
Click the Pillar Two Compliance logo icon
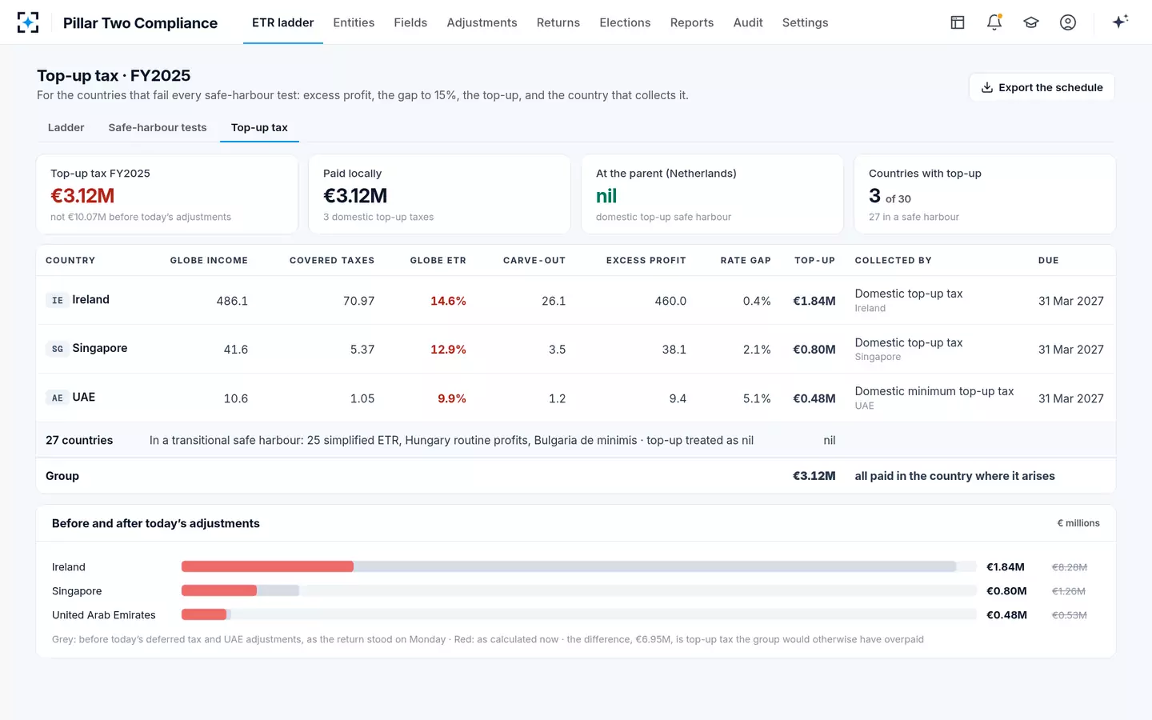[28, 22]
